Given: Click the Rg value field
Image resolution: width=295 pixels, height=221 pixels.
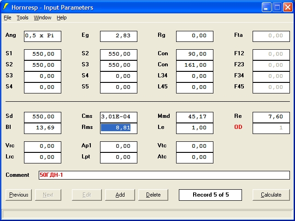Looking at the screenshot, I should (195, 36).
